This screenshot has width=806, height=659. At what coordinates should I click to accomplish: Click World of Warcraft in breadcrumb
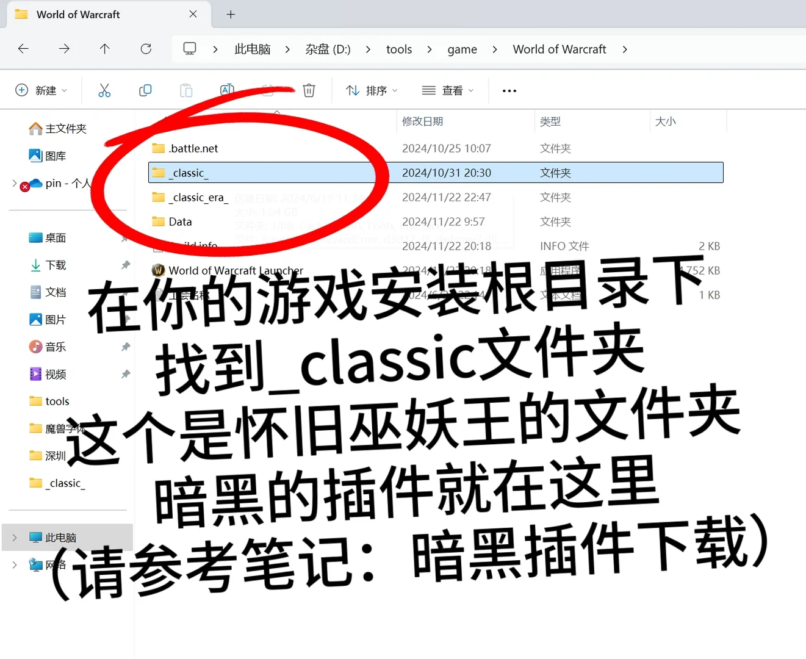coord(560,49)
